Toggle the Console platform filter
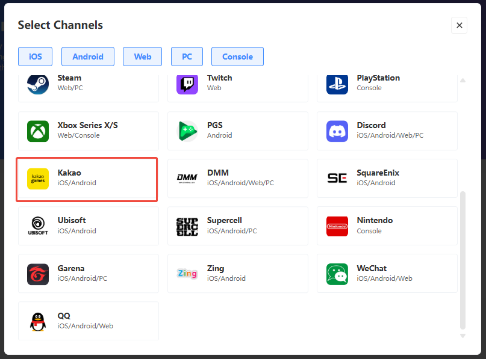This screenshot has width=486, height=359. (x=237, y=57)
